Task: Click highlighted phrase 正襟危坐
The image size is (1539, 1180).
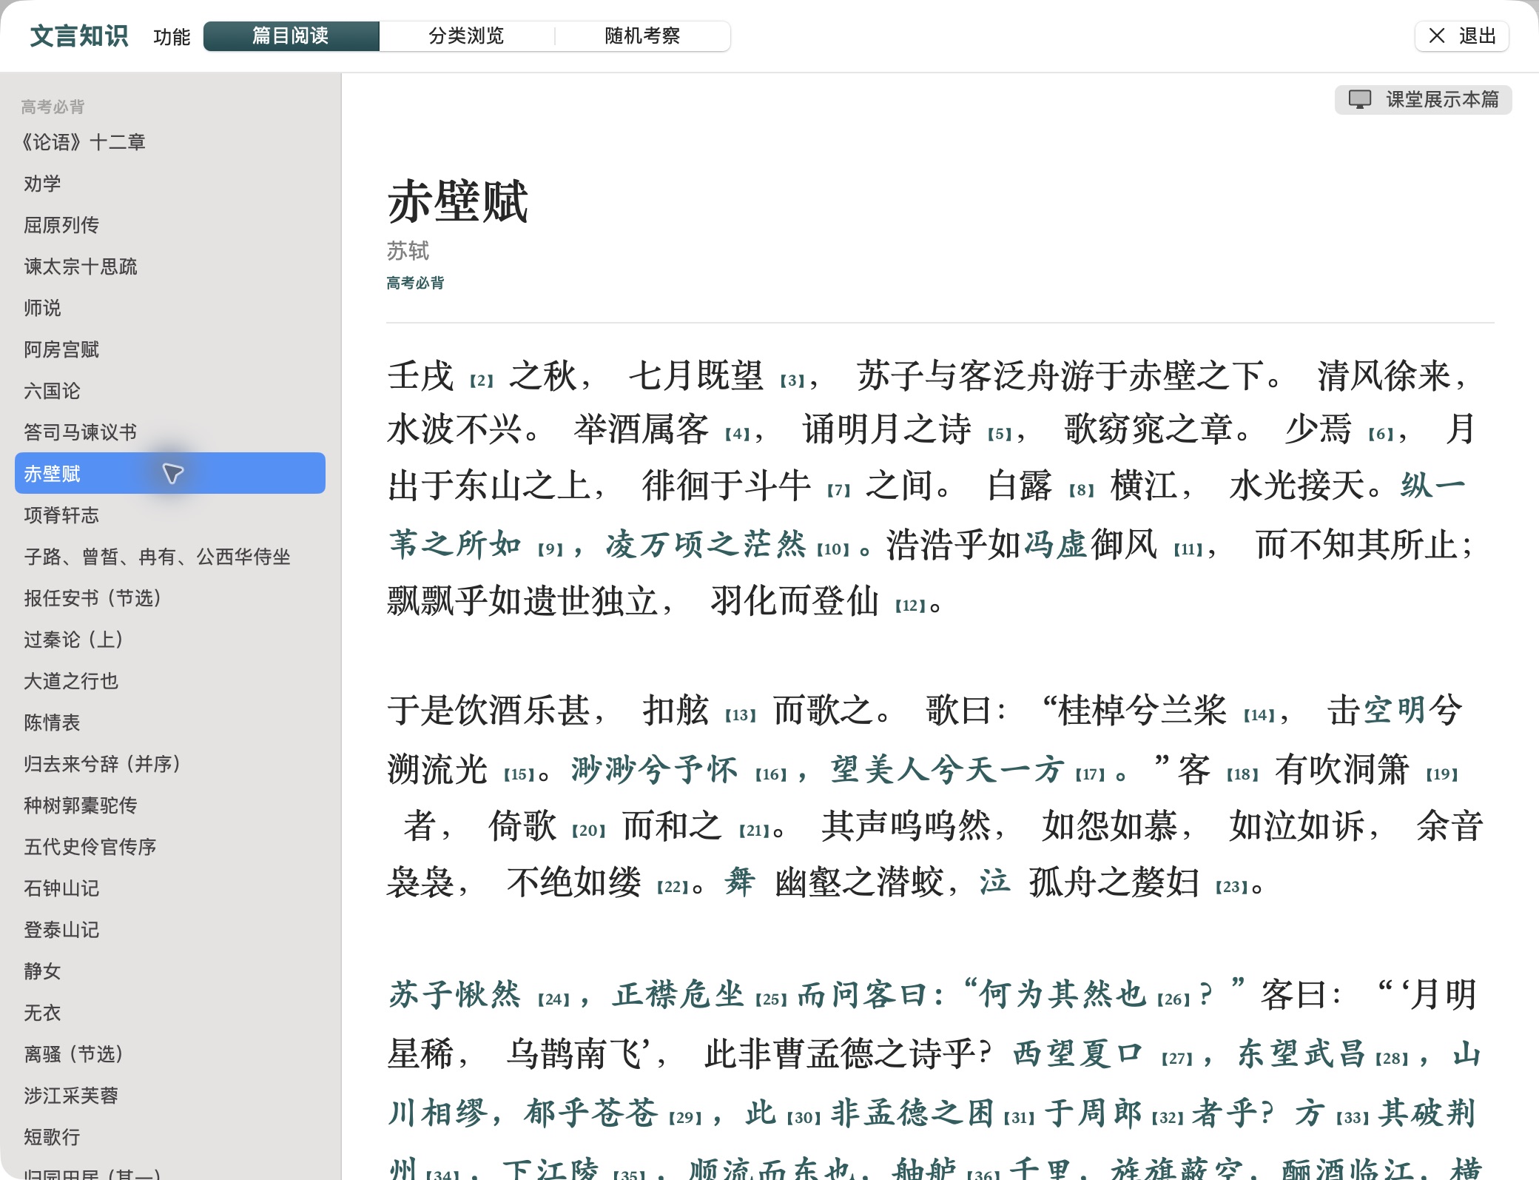Action: (x=678, y=994)
